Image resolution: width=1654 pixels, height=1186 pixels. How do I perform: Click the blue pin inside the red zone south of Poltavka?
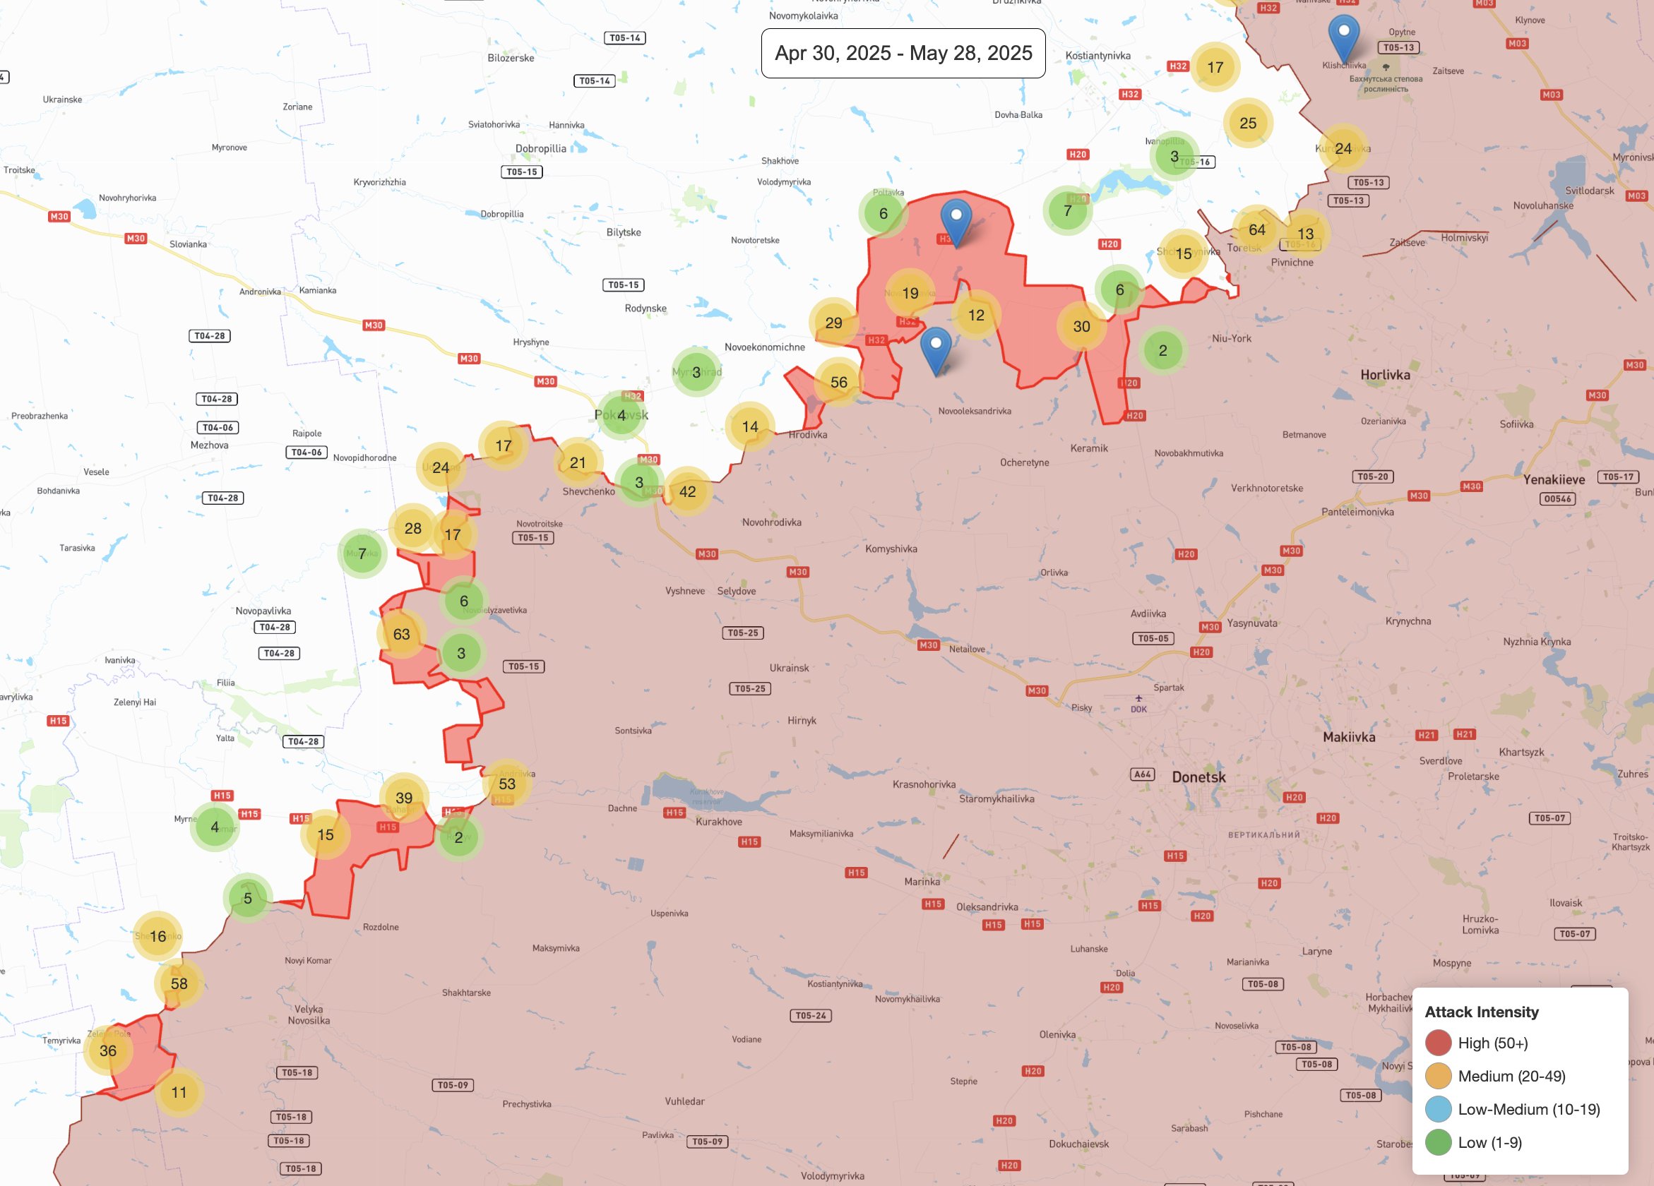[x=956, y=220]
